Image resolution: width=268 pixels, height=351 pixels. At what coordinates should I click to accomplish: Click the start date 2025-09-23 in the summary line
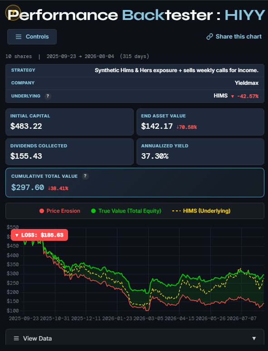(61, 56)
